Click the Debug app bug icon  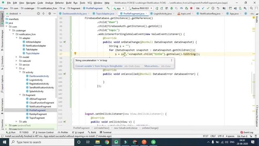click(172, 8)
